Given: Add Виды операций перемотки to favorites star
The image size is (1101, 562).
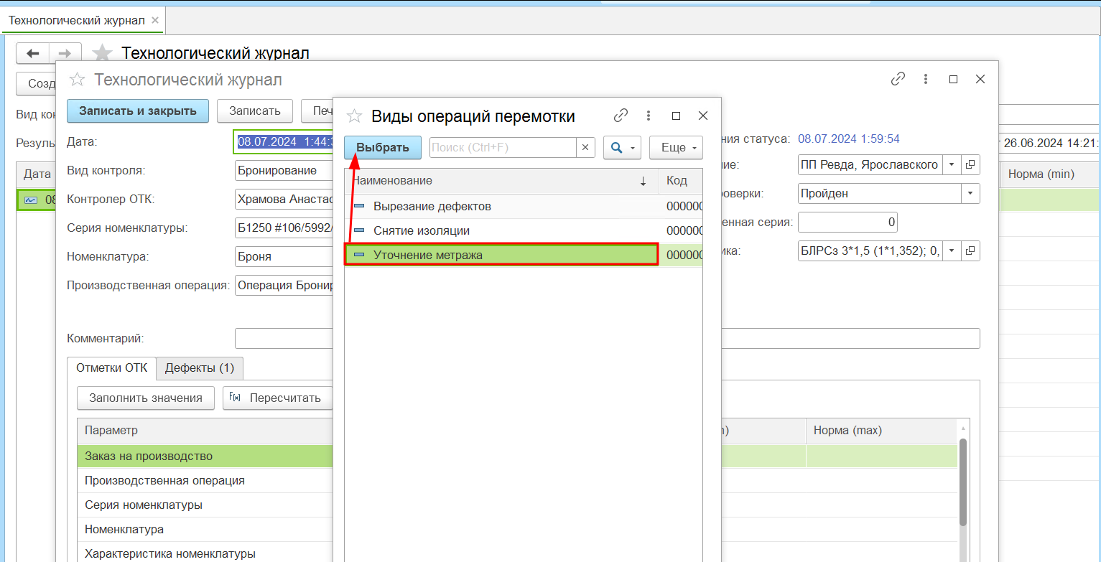Looking at the screenshot, I should 354,116.
